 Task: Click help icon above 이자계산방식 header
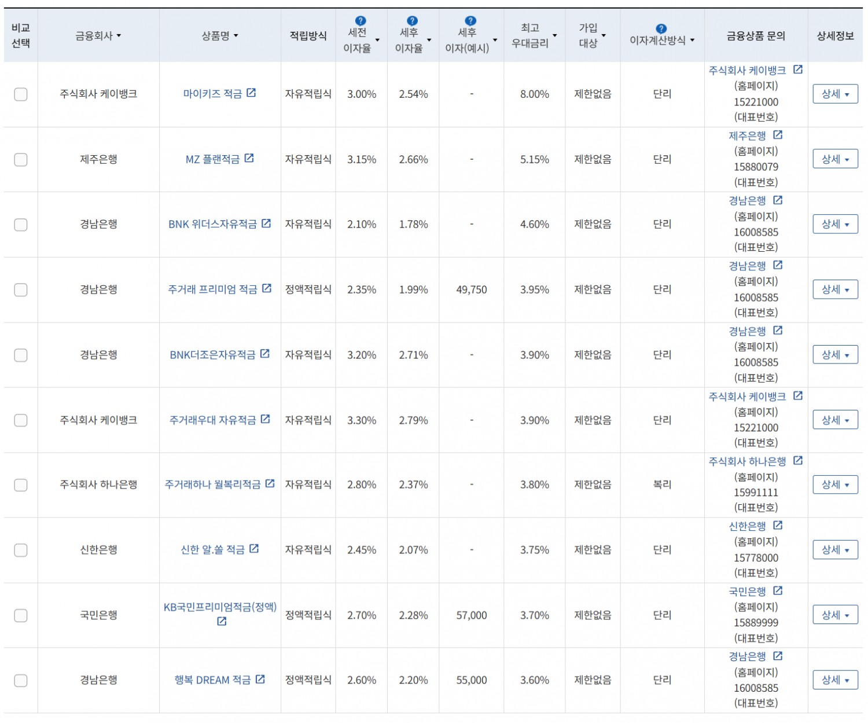(x=661, y=29)
